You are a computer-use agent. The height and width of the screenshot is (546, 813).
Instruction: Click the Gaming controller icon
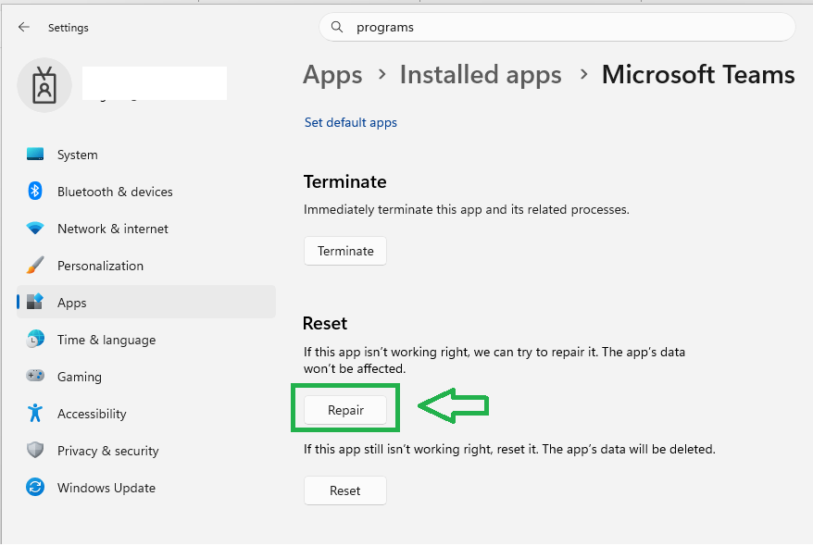pos(35,376)
